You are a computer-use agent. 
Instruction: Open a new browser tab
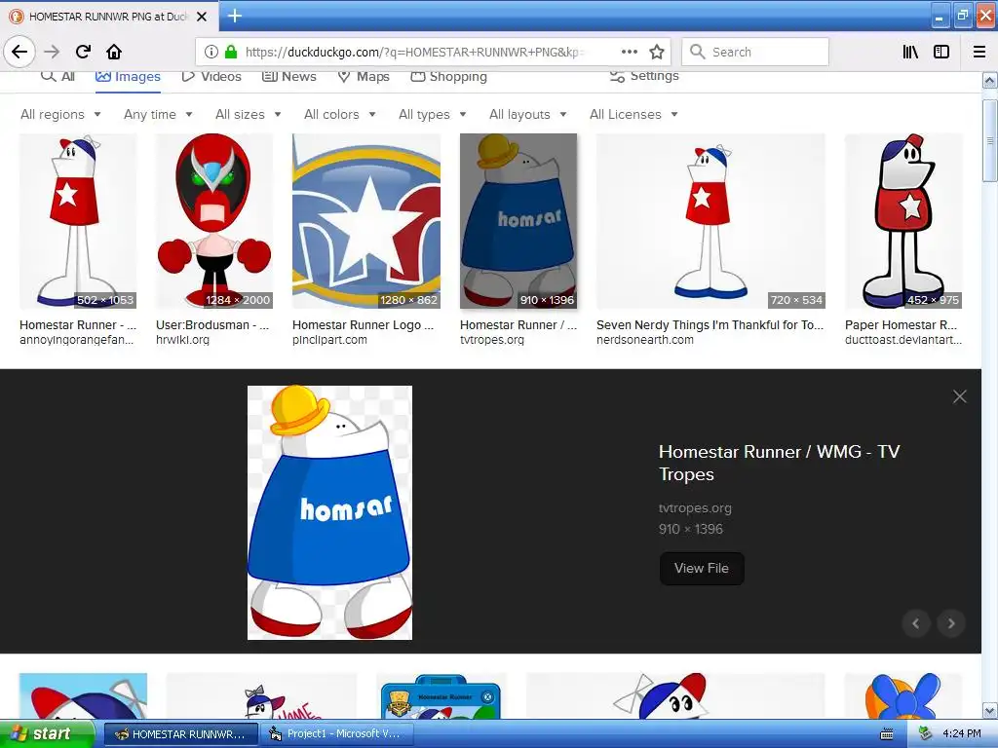tap(234, 16)
